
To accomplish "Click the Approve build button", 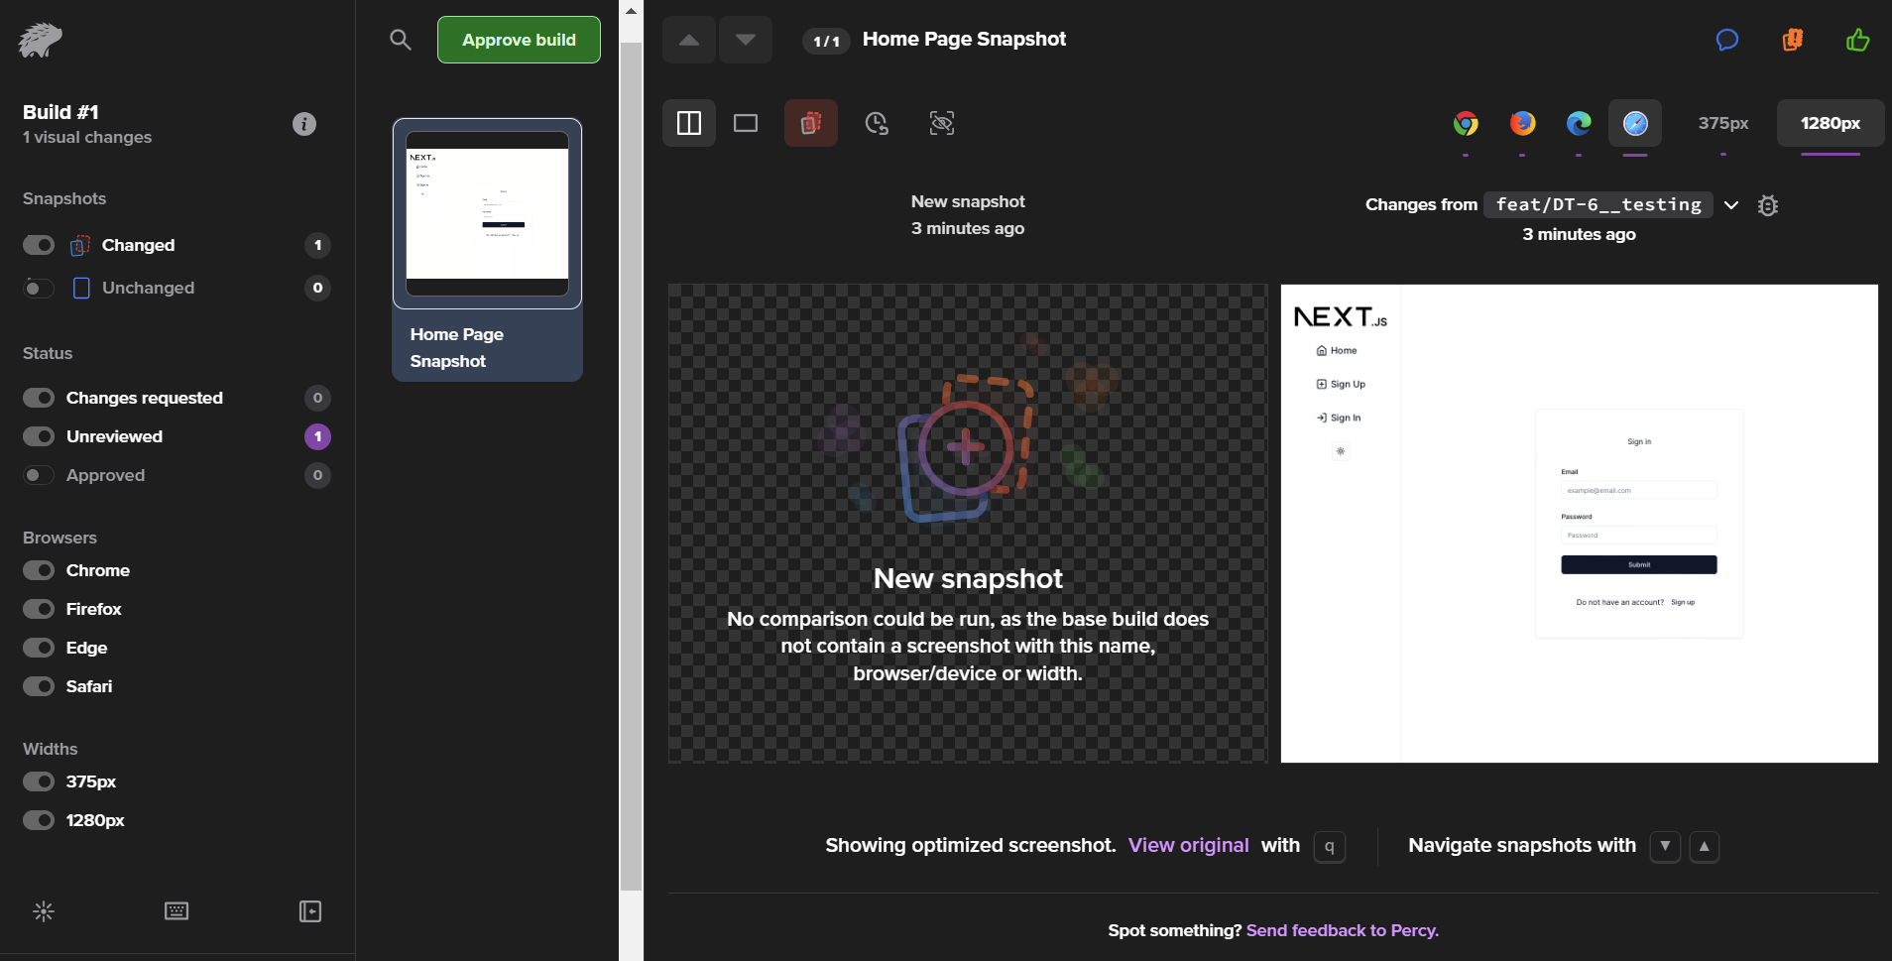I will point(519,40).
